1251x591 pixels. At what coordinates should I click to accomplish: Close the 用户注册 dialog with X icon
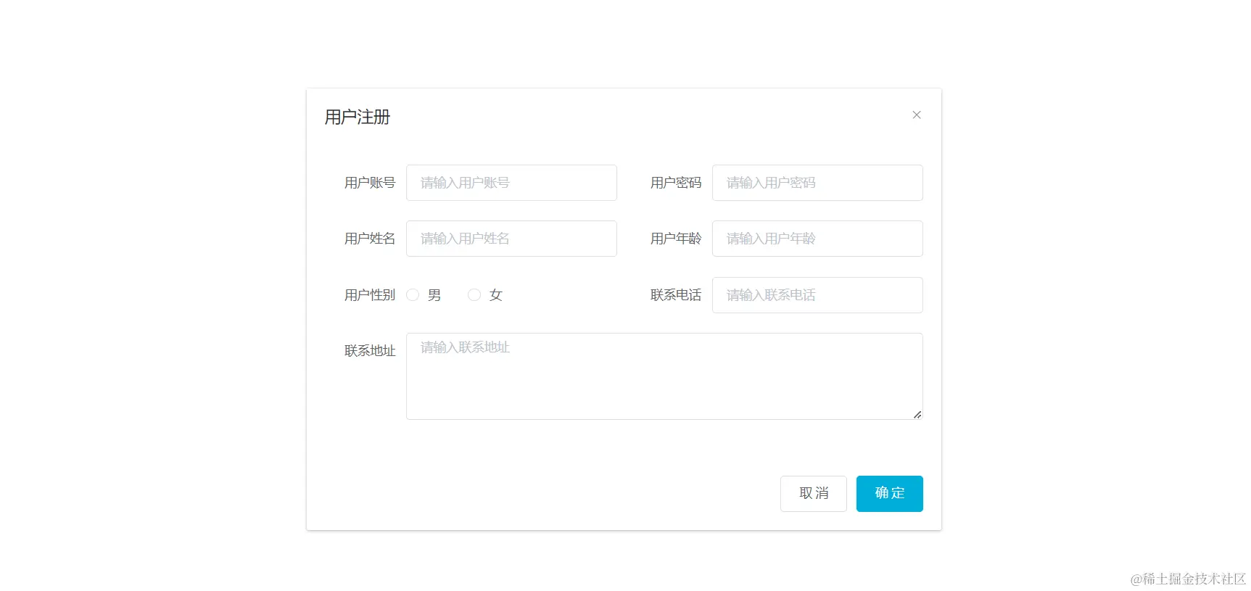(x=917, y=115)
